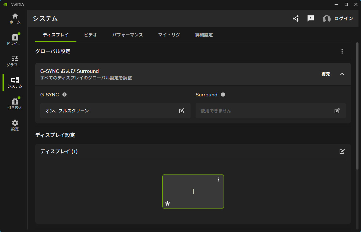This screenshot has width=361, height=232.
Task: Switch to the 詳細設定 tab
Action: point(204,35)
